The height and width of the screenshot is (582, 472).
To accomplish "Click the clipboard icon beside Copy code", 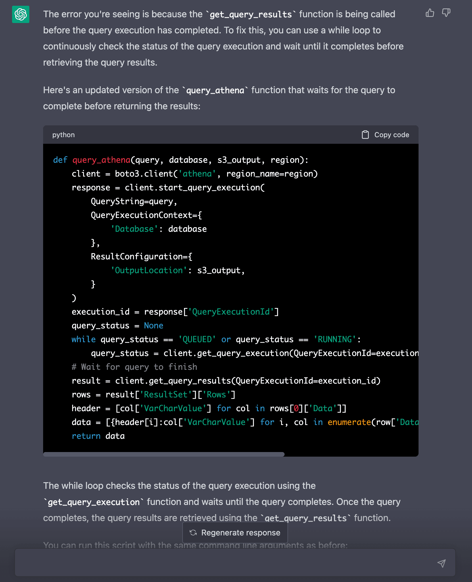I will click(365, 135).
